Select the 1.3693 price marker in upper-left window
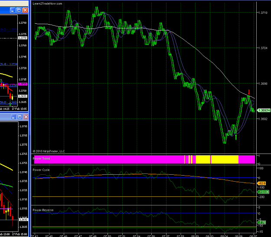This screenshot has width=271, height=237. [23, 96]
